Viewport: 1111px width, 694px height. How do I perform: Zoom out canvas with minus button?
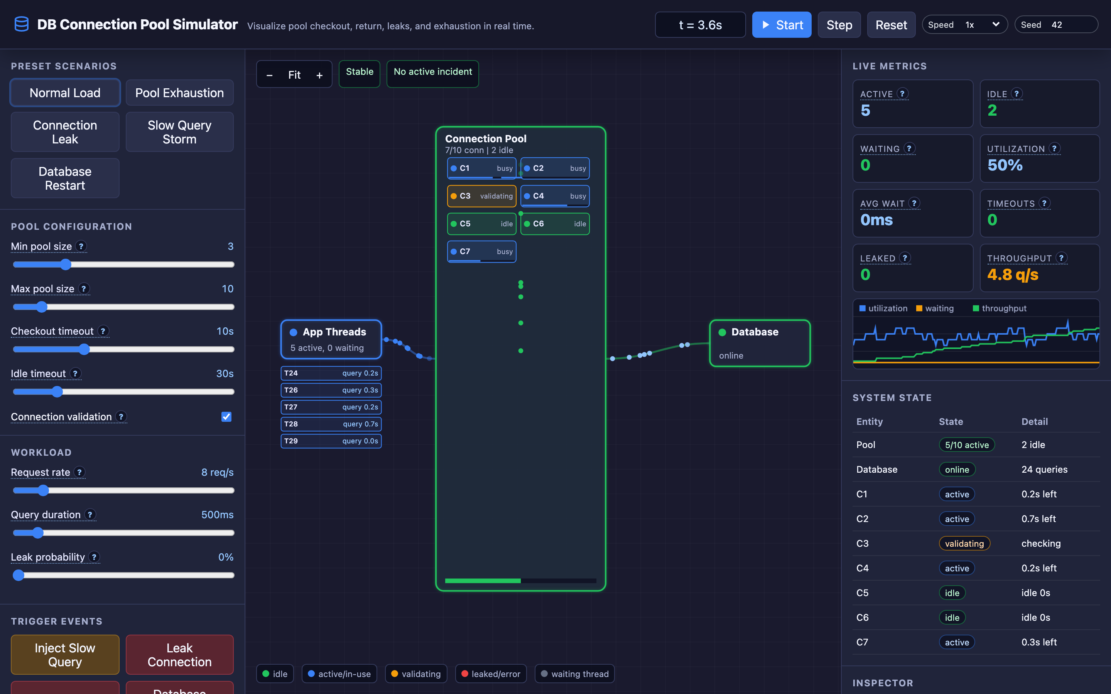(x=270, y=75)
